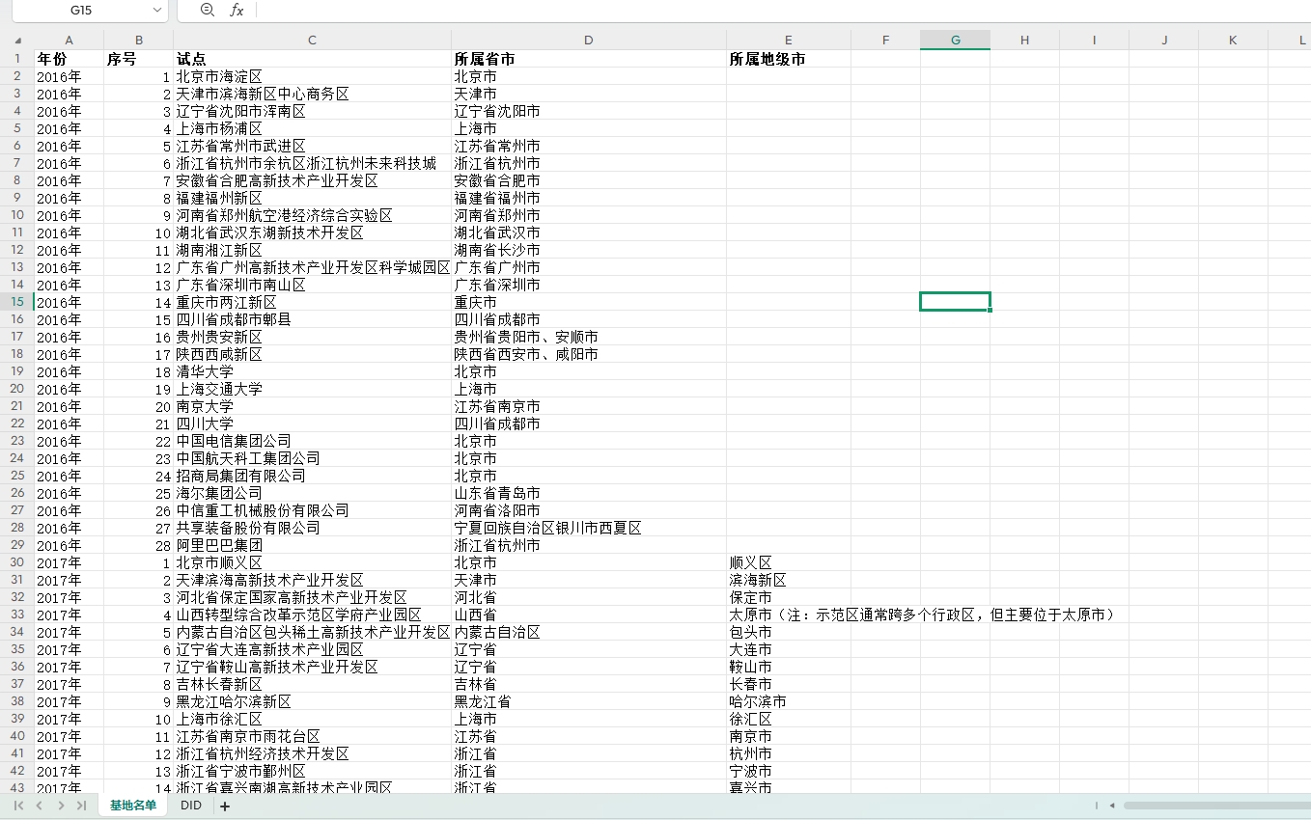1311x820 pixels.
Task: Select the cell 河南省郑州航空港经济综合实验区
Action: pyautogui.click(x=313, y=215)
